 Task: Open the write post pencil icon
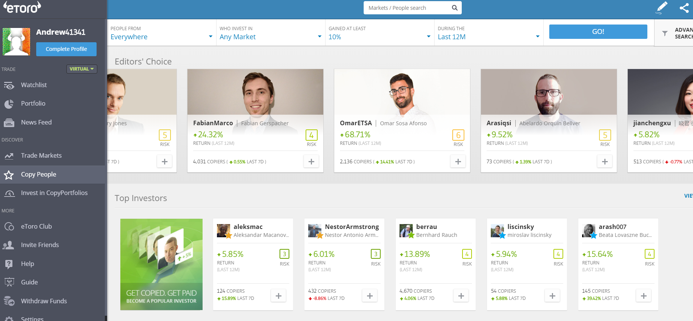click(x=662, y=8)
